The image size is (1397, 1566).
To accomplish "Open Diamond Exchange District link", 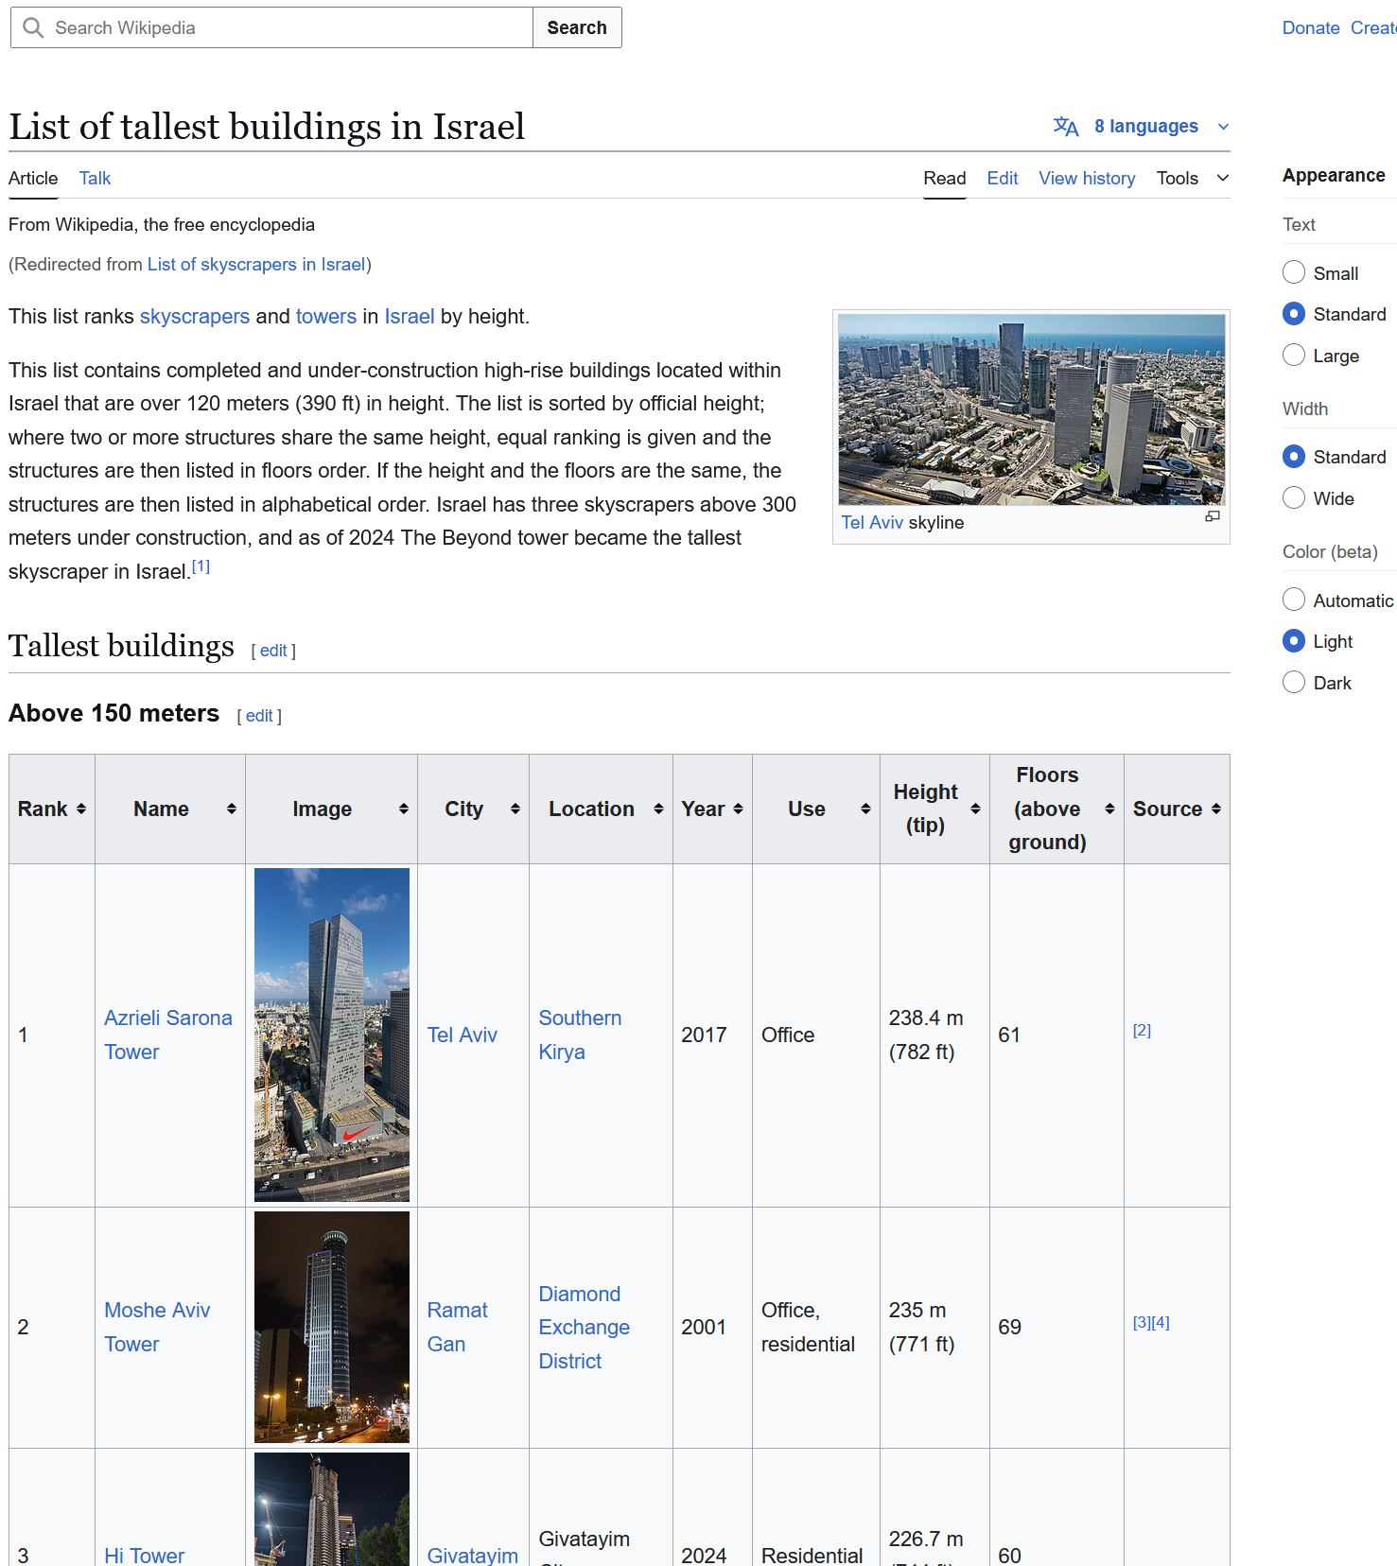I will pos(584,1327).
